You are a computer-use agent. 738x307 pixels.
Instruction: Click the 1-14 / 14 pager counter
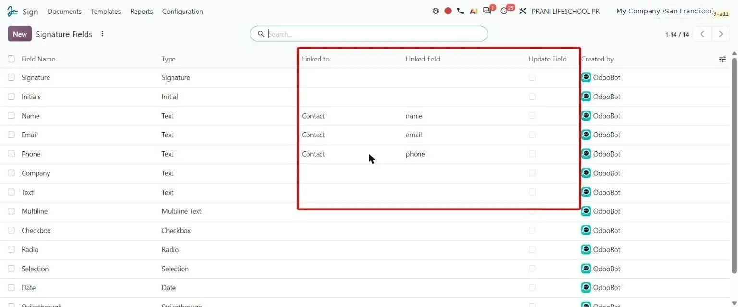point(677,34)
